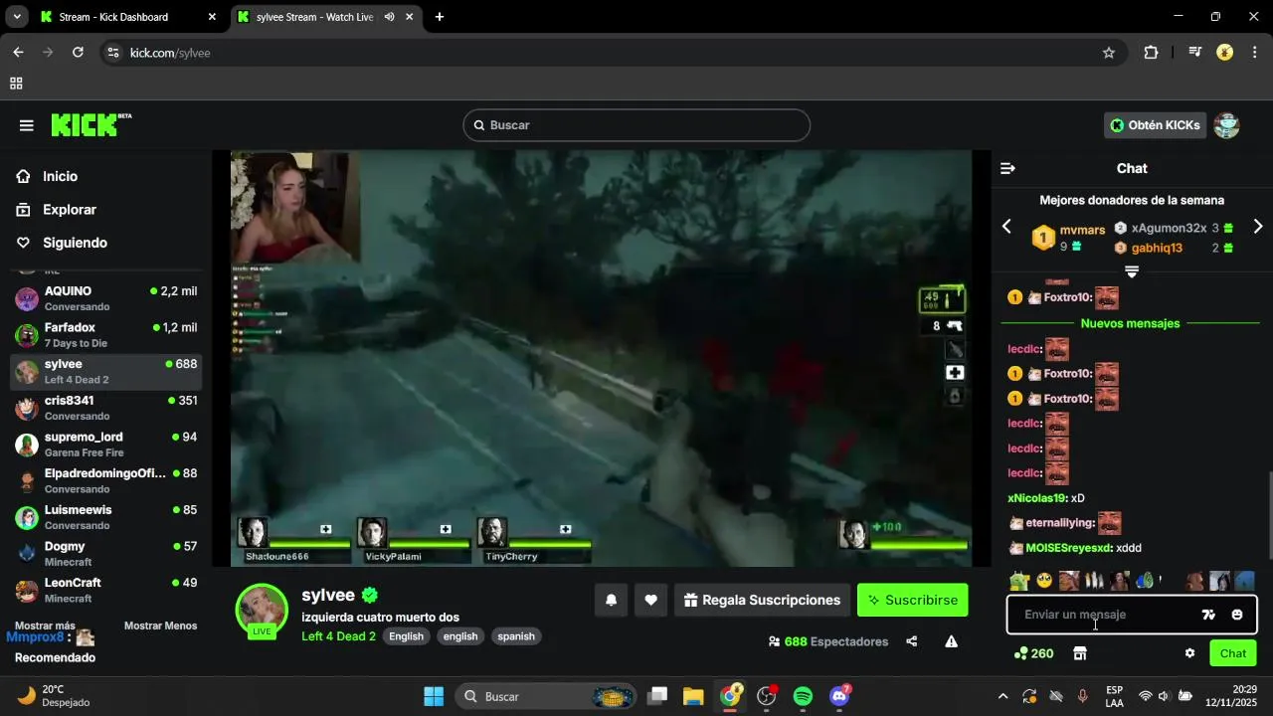This screenshot has height=716, width=1273.
Task: Follow sylvee using the heart button
Action: (650, 600)
